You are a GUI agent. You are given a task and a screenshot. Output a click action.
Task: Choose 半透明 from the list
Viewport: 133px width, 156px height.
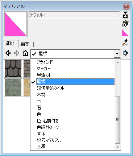pos(75,75)
